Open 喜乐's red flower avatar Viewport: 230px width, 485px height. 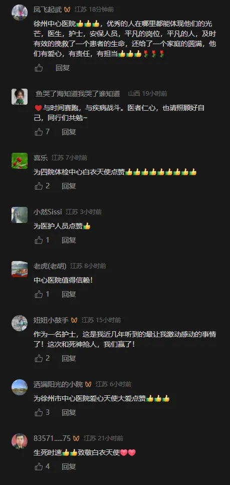pos(20,160)
